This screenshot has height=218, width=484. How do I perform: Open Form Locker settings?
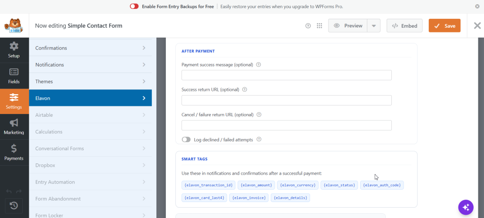[x=90, y=213]
